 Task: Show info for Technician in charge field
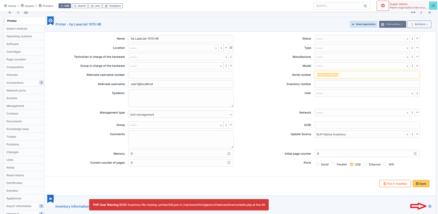[231, 57]
